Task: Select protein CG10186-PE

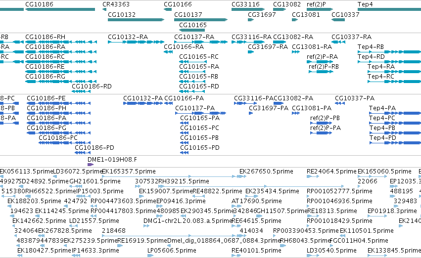Action: (58, 103)
